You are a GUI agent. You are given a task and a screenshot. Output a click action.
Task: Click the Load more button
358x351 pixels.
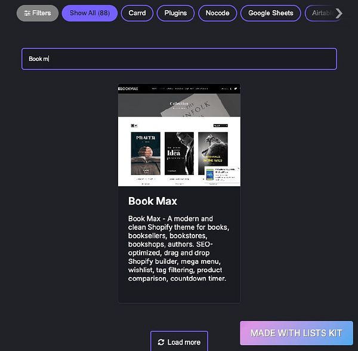[179, 341]
